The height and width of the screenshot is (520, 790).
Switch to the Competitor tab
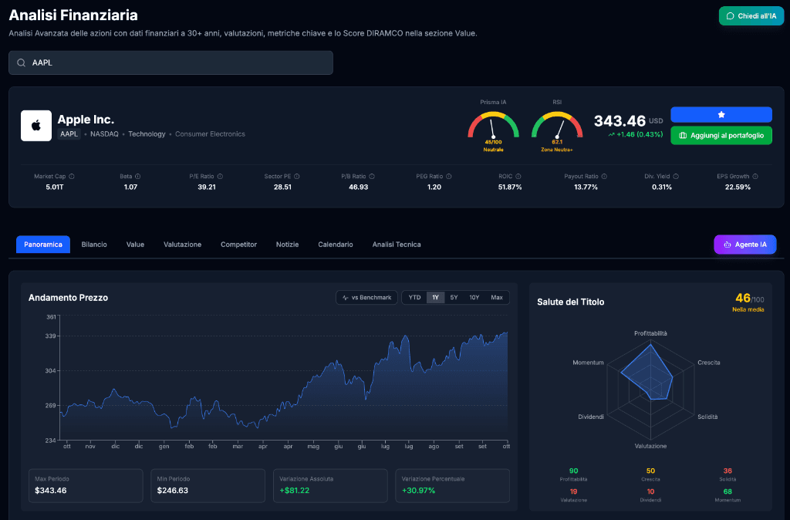click(239, 245)
